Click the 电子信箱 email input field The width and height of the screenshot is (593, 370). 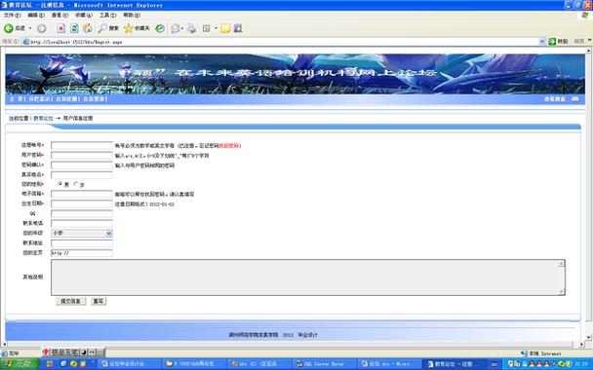[82, 194]
